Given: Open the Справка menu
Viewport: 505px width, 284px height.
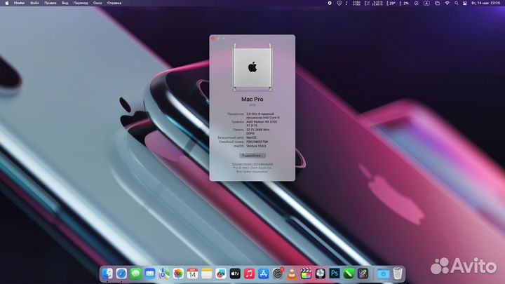Looking at the screenshot, I should (x=114, y=3).
